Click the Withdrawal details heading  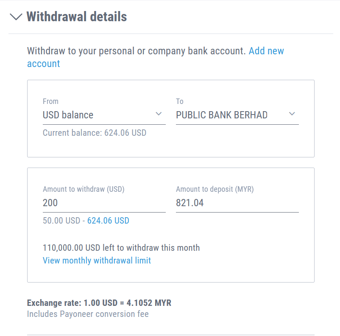click(x=76, y=17)
